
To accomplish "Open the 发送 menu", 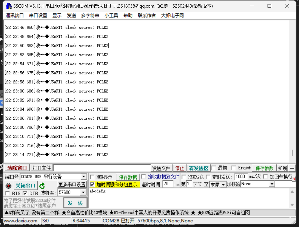I will 71,15.
